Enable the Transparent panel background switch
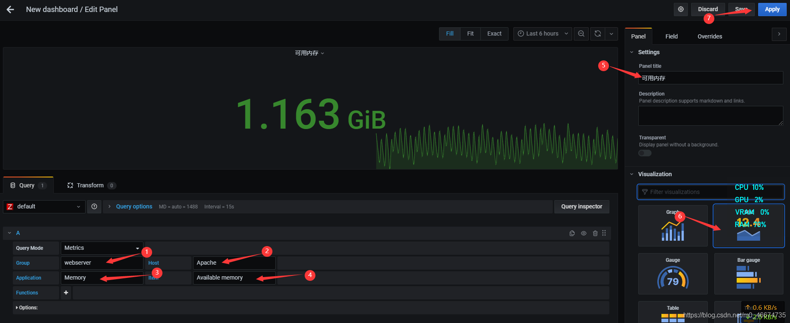790x323 pixels. 644,153
